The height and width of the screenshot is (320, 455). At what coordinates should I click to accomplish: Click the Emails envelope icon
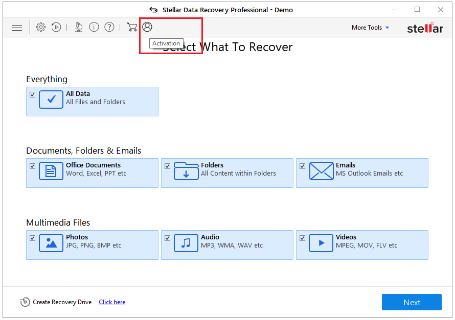(321, 171)
